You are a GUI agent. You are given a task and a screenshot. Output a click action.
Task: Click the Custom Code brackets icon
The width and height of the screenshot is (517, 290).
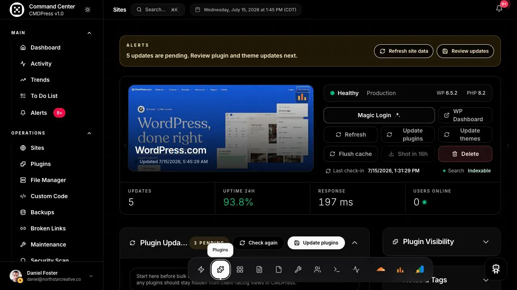pyautogui.click(x=23, y=196)
